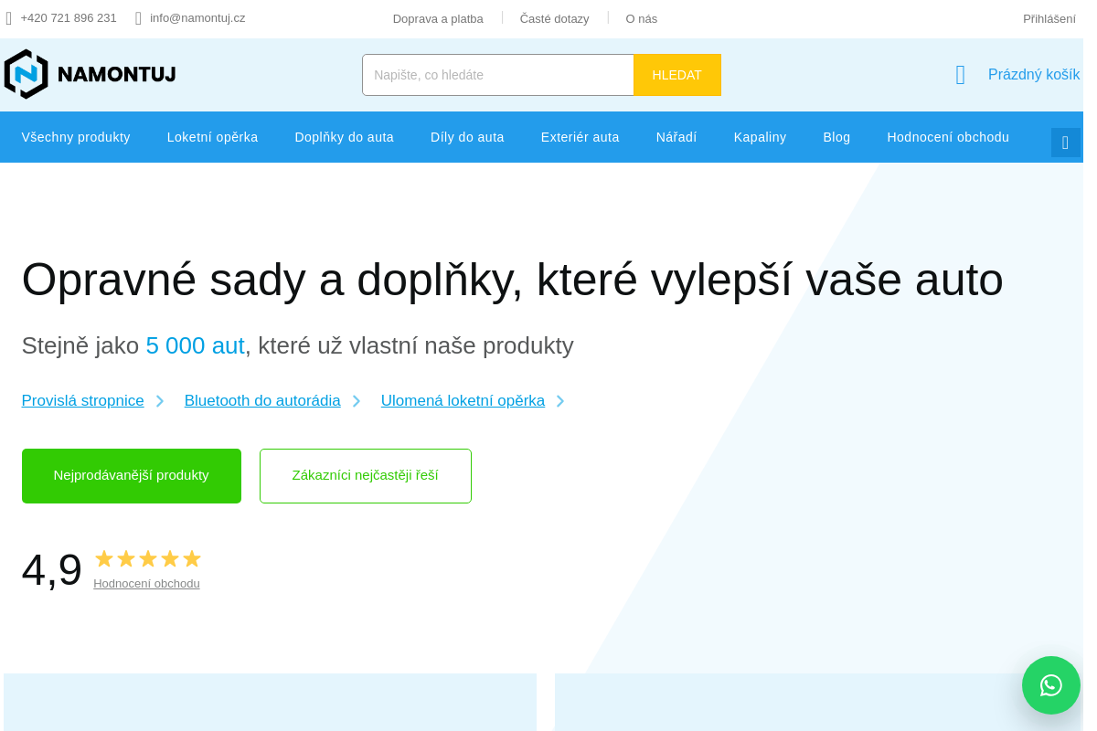Click chevron next to Provislá stropnice
This screenshot has width=1097, height=731.
[x=160, y=401]
